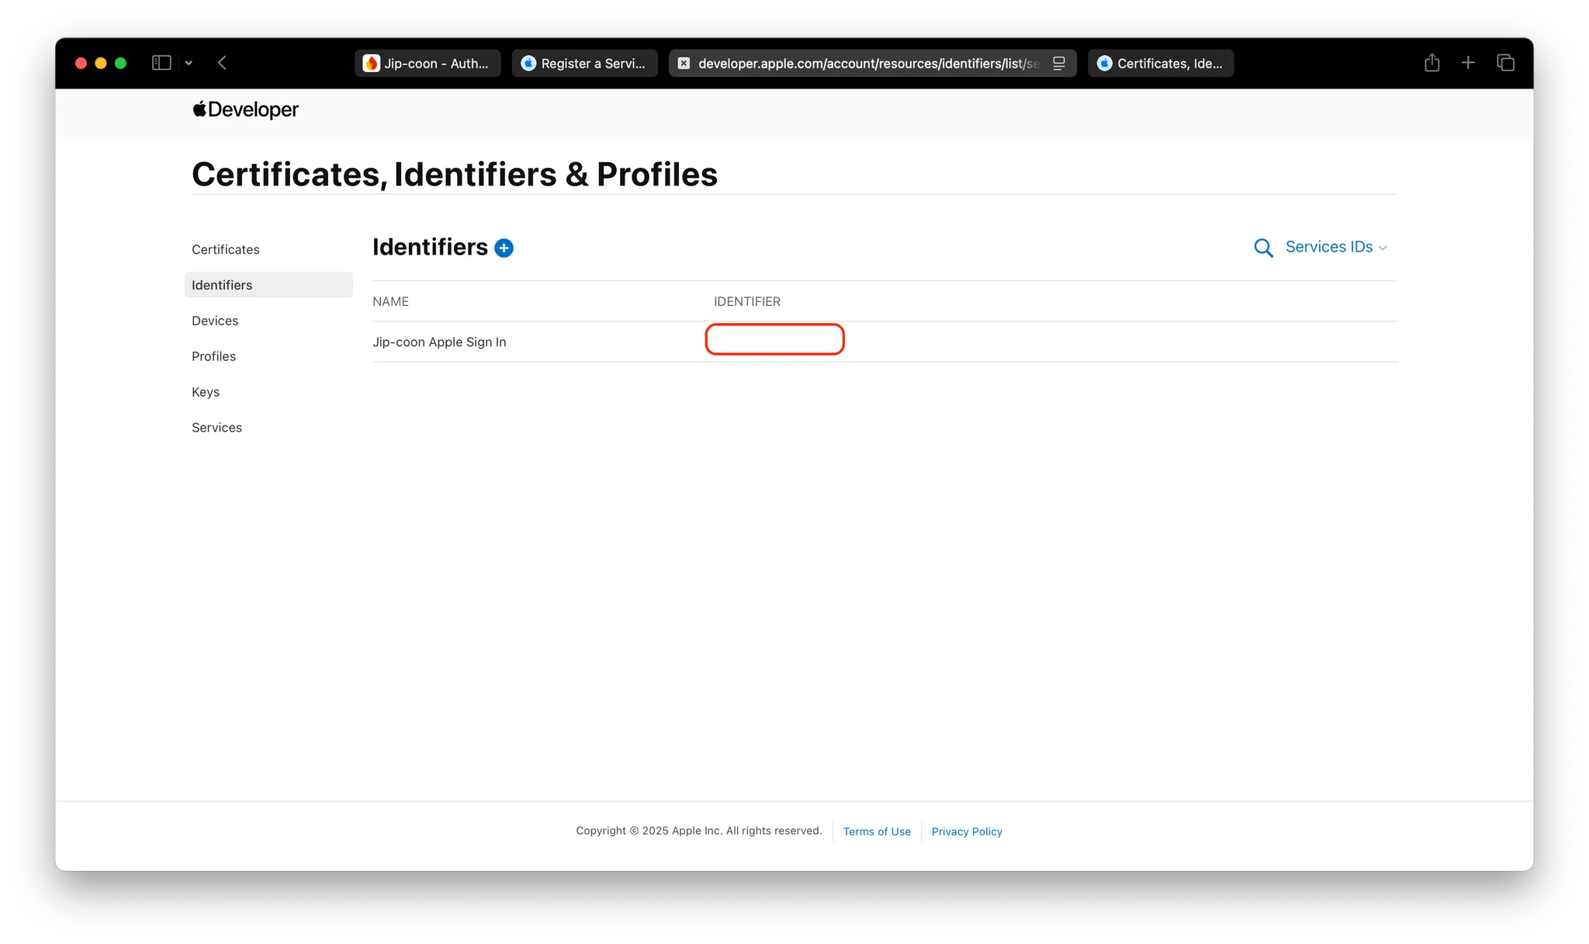Open sidebar options chevron dropdown

[x=189, y=63]
